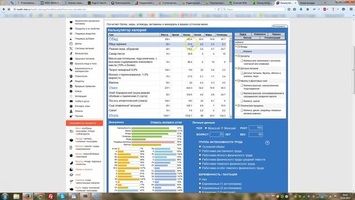Click the flask icon beside Пищевые добавки
Viewport: 355px width, 200px height.
coord(71,38)
